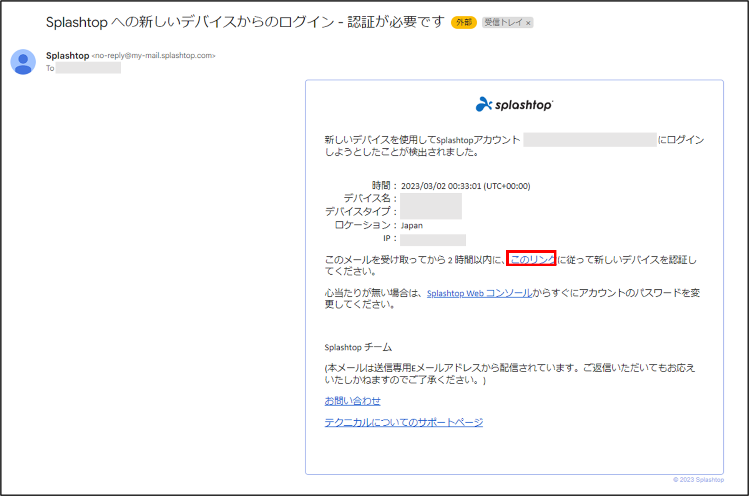Click the sender's circular profile avatar
This screenshot has height=496, width=749.
click(x=23, y=61)
